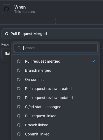The height and width of the screenshot is (140, 103).
Task: Click the GitHub icon beside On commit
Action: pos(19,80)
